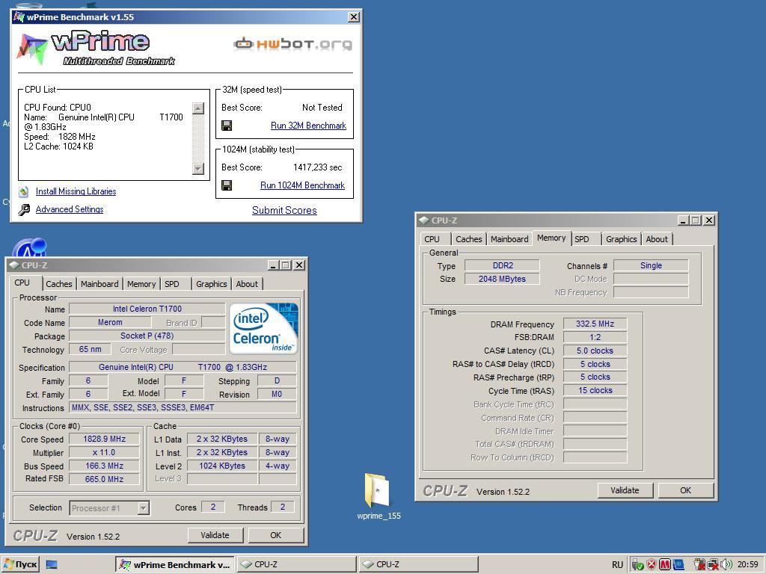Switch to Memory tab in left CPU-Z
766x574 pixels.
(x=141, y=284)
